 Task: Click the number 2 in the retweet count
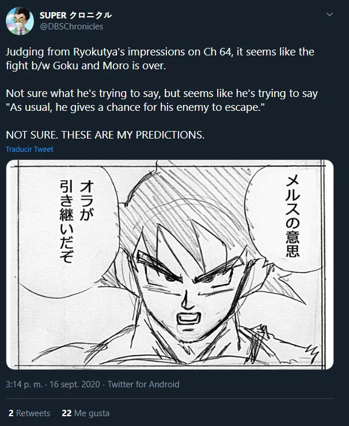pos(11,413)
